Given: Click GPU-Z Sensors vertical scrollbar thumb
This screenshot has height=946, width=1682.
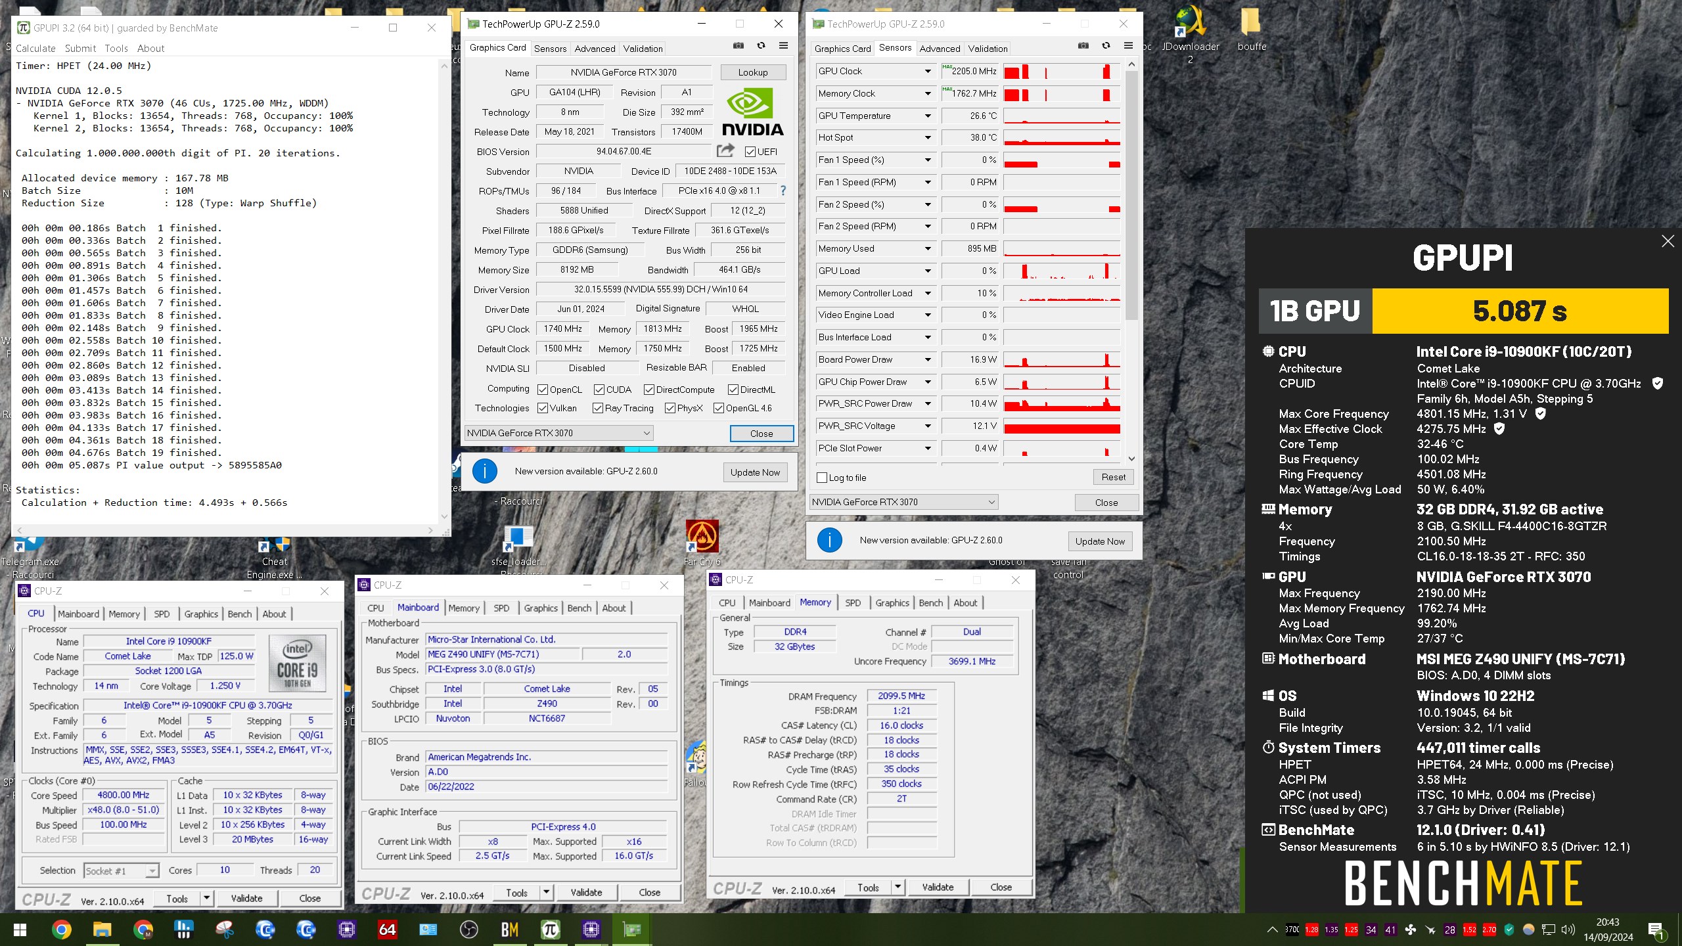Looking at the screenshot, I should point(1131,196).
